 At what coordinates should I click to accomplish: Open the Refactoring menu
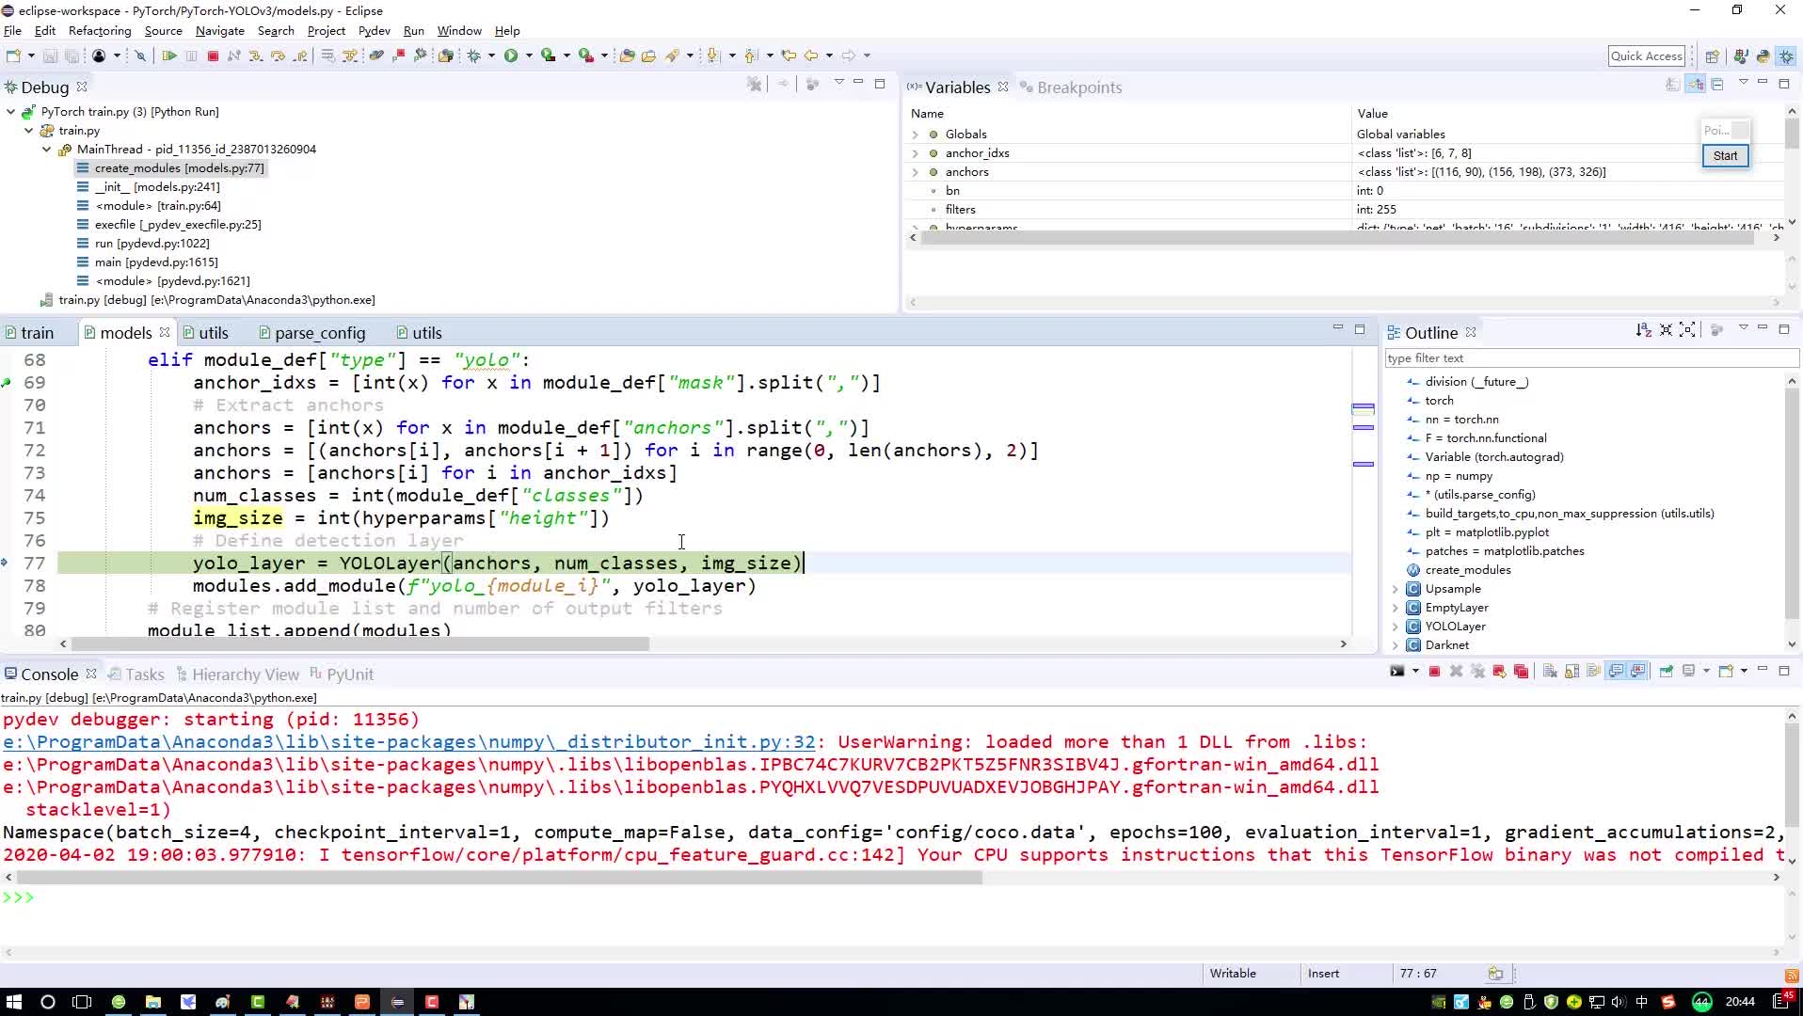[100, 31]
